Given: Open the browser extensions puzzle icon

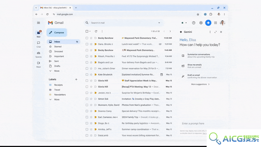Looking at the screenshot, I should pyautogui.click(x=211, y=14).
